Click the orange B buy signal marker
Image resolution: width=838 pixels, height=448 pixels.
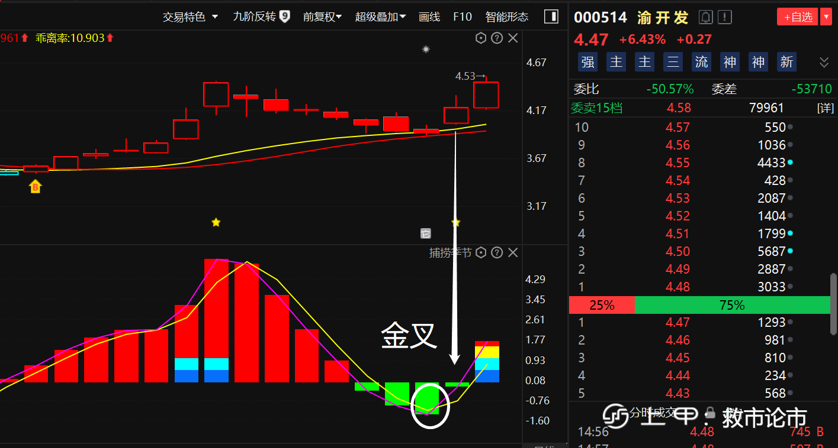click(x=36, y=187)
